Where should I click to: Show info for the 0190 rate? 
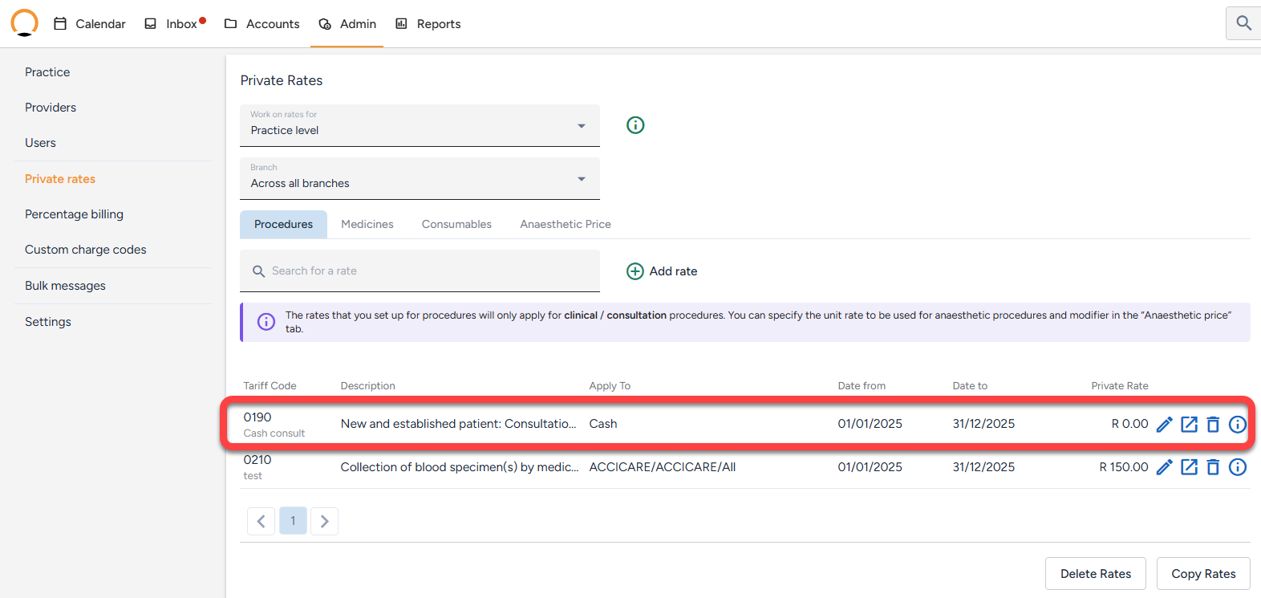click(1238, 424)
